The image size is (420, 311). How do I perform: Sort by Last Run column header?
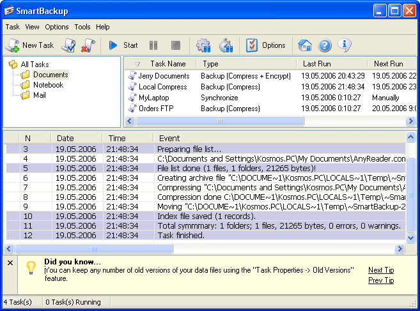(317, 64)
